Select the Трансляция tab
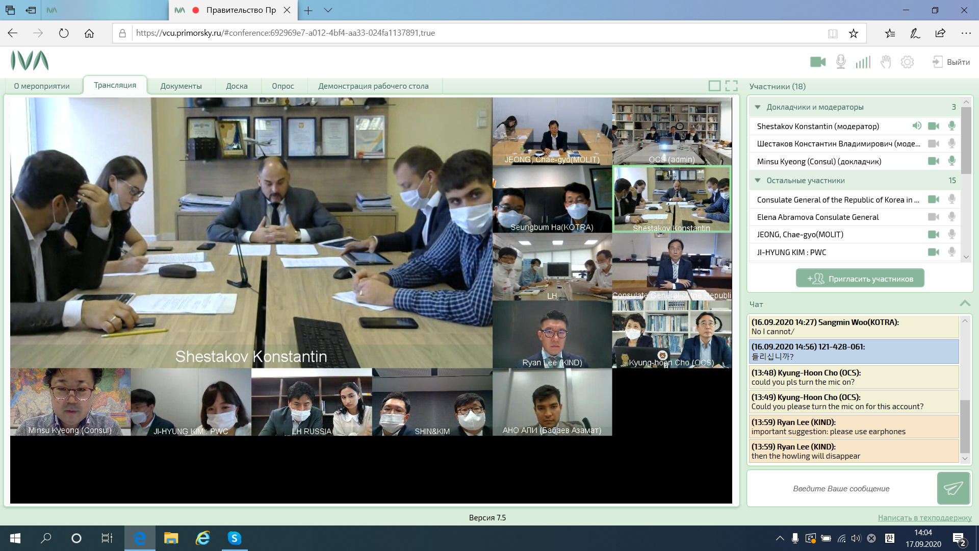The height and width of the screenshot is (551, 979). (114, 85)
